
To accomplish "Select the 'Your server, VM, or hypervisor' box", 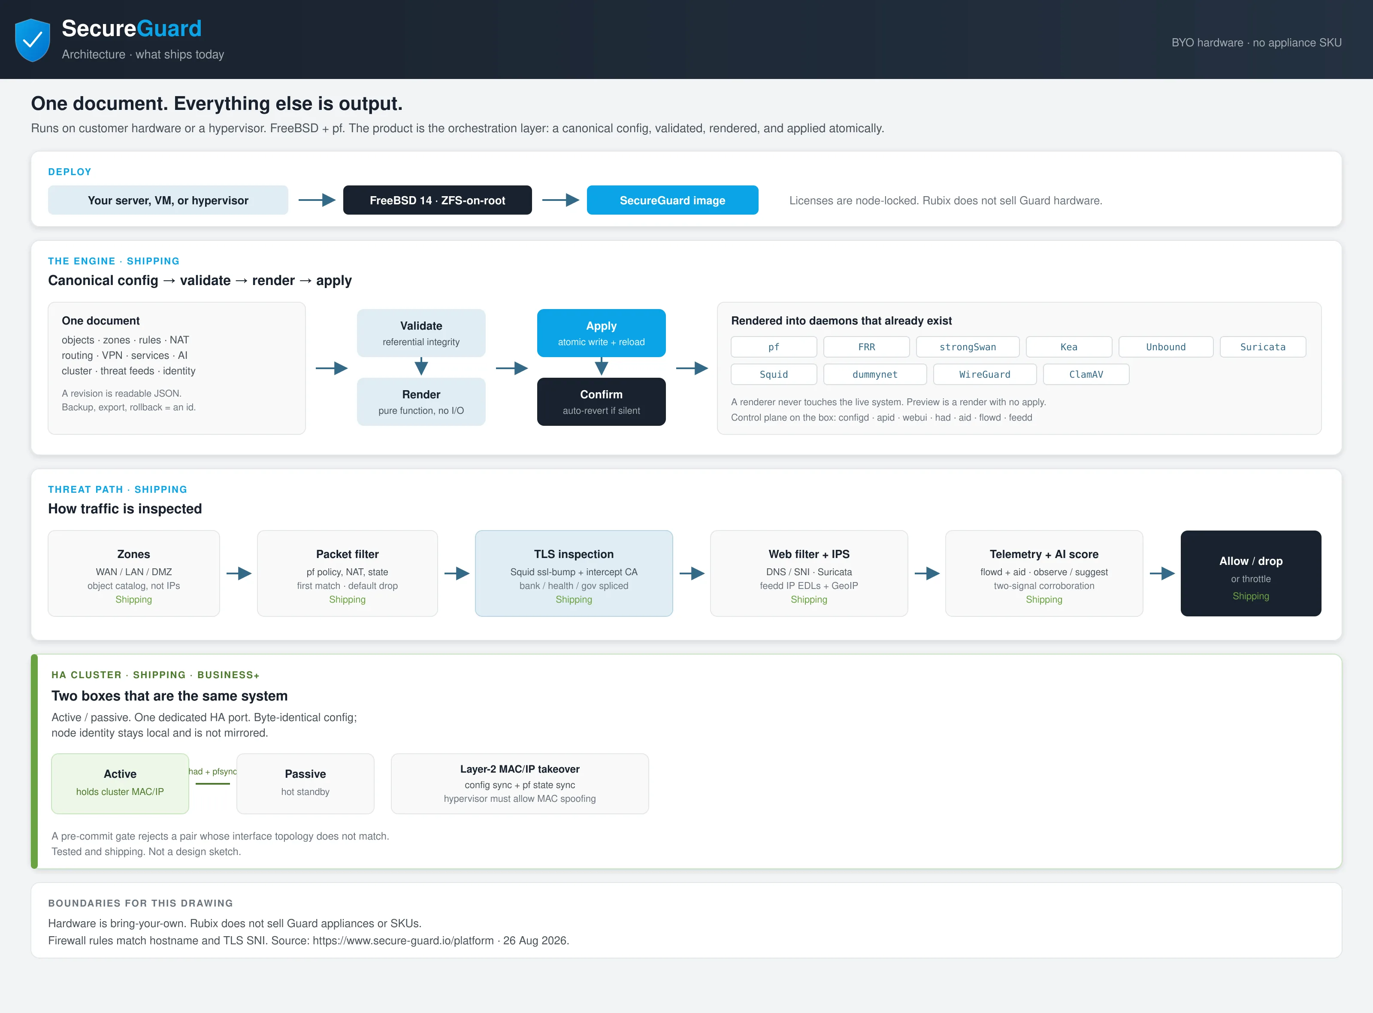I will tap(168, 200).
